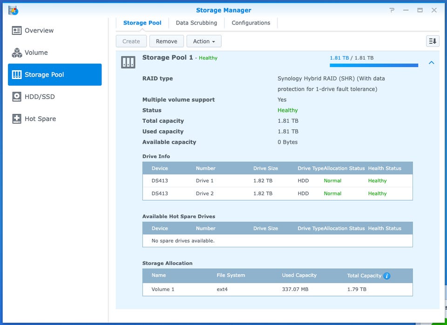The height and width of the screenshot is (325, 447).
Task: Click the storage pool usage progress bar
Action: 373,65
